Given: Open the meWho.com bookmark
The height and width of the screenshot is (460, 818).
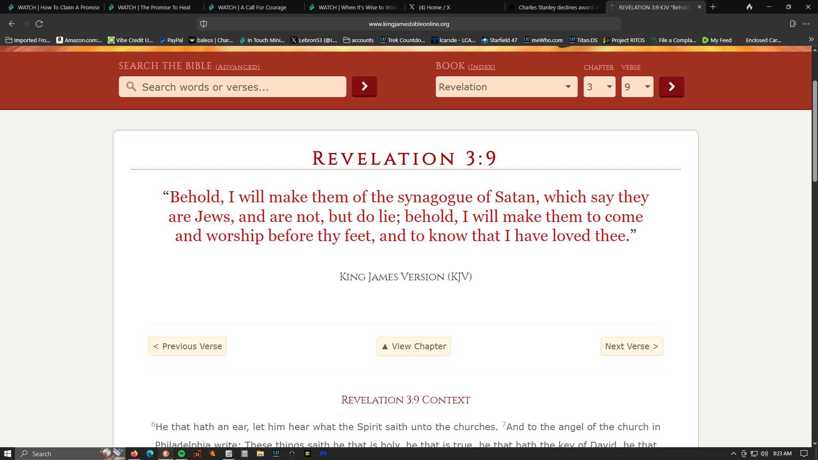Looking at the screenshot, I should tap(543, 40).
